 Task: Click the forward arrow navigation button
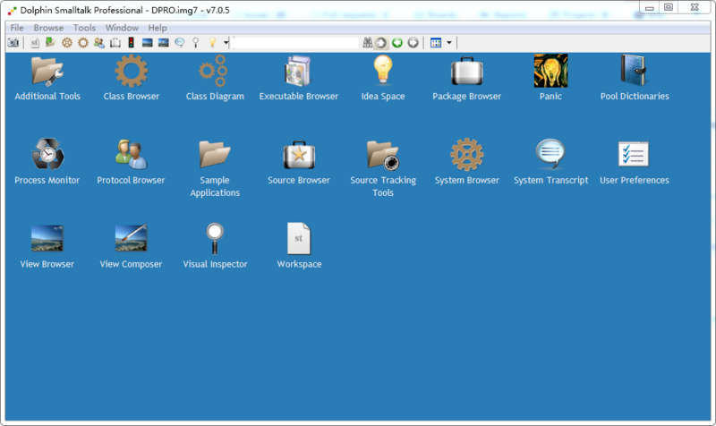point(413,43)
